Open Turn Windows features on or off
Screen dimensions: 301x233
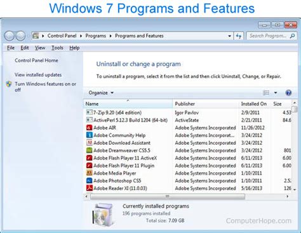(x=45, y=87)
